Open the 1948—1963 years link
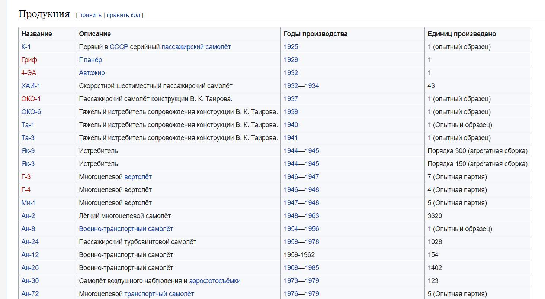The height and width of the screenshot is (299, 545). (301, 216)
